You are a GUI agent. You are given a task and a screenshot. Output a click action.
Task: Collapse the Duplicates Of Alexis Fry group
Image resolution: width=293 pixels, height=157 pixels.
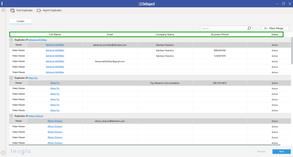coord(11,78)
